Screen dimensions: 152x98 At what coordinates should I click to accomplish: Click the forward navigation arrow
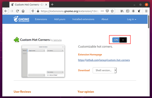point(12,11)
